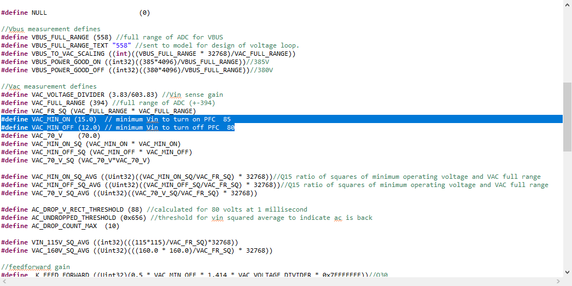Click the 'VAC_70_V_SQ' define line
This screenshot has height=286, width=572.
click(75, 160)
